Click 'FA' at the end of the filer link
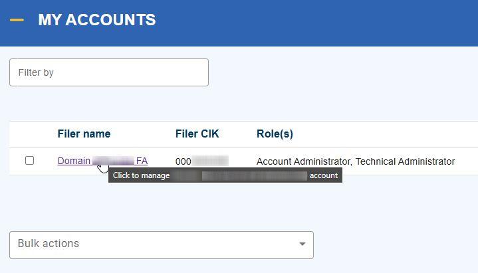The image size is (478, 273). [x=142, y=161]
